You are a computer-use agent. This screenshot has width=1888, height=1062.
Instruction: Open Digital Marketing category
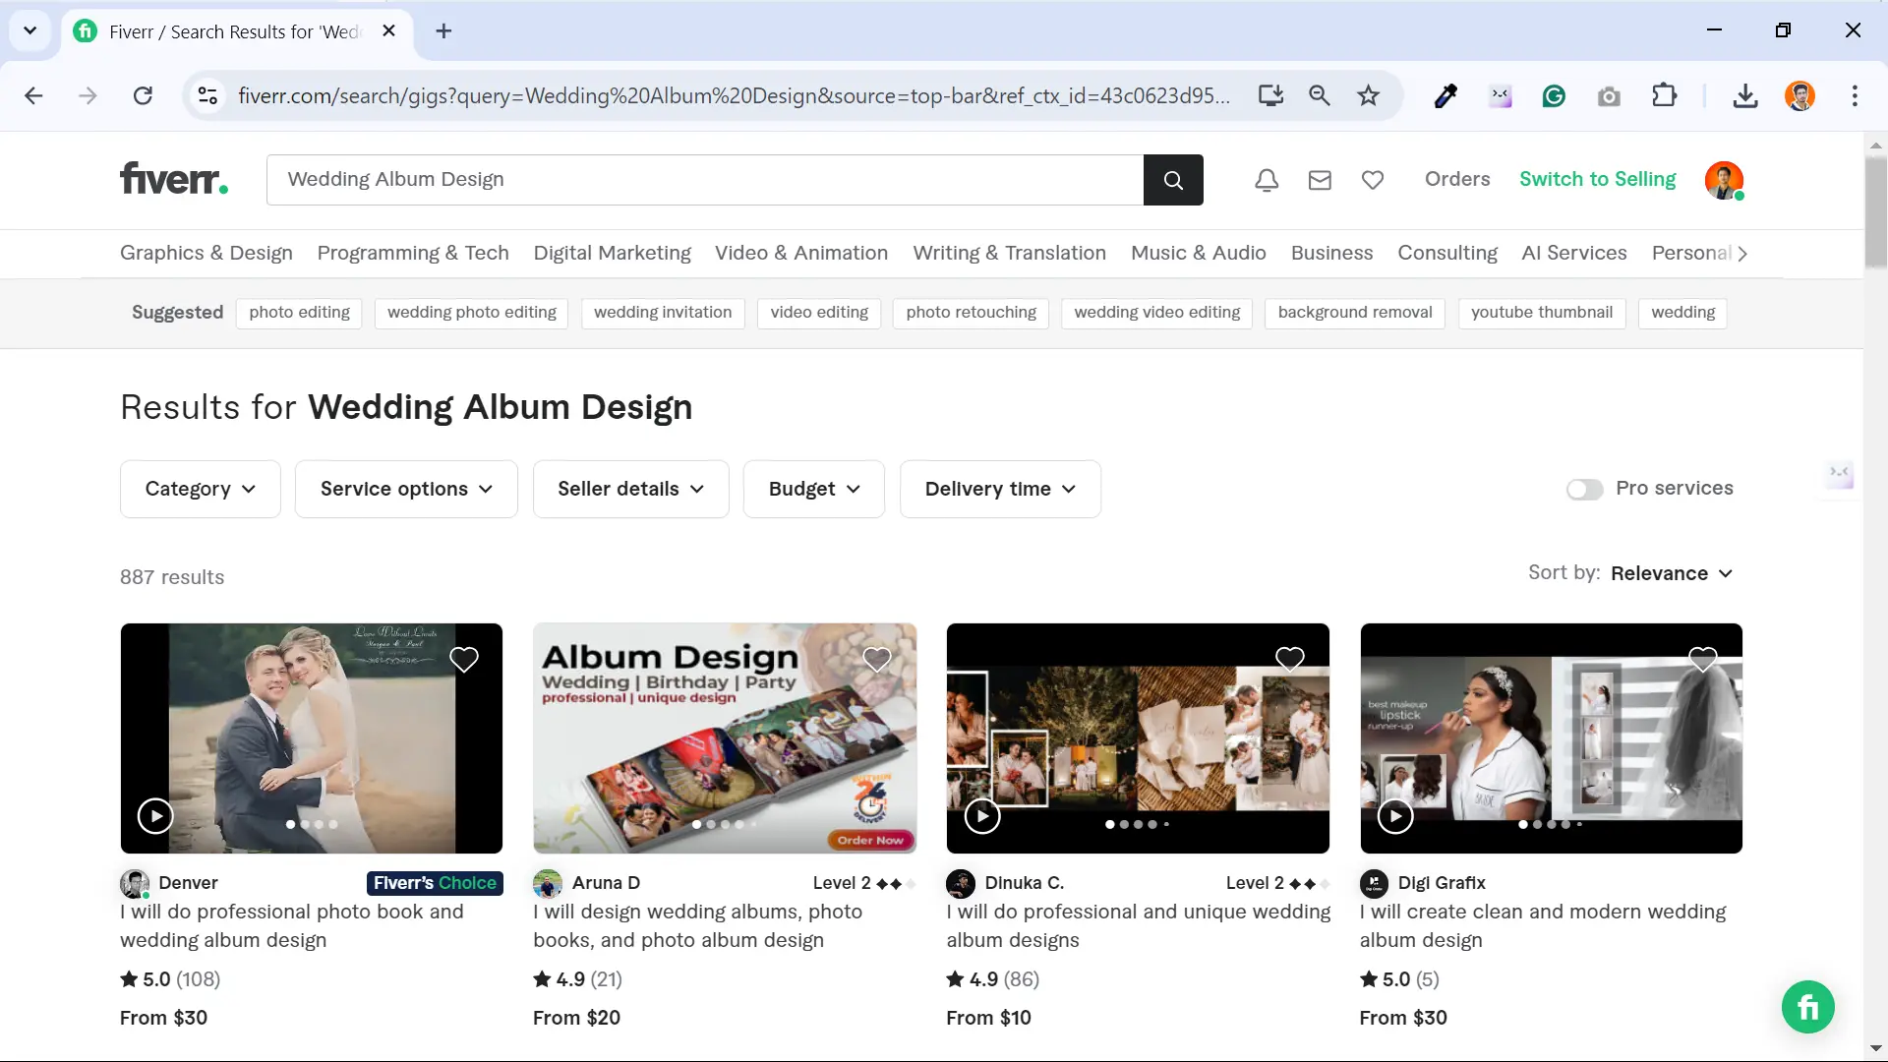[612, 253]
